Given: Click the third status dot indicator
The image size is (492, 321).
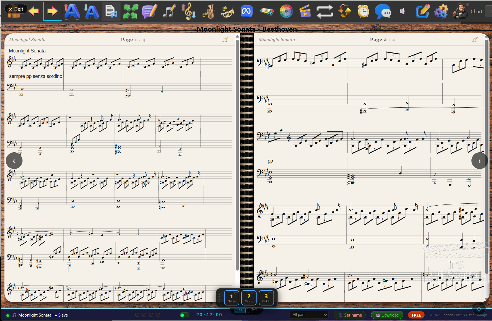Looking at the screenshot, I should pos(151,315).
